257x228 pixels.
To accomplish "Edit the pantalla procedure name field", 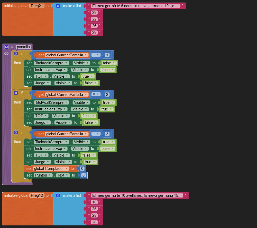I will coord(23,47).
